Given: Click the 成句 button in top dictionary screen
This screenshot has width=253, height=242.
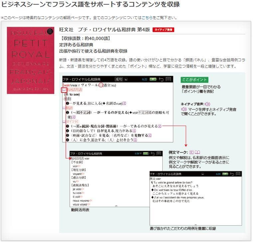Looking at the screenshot, I should coord(119,79).
